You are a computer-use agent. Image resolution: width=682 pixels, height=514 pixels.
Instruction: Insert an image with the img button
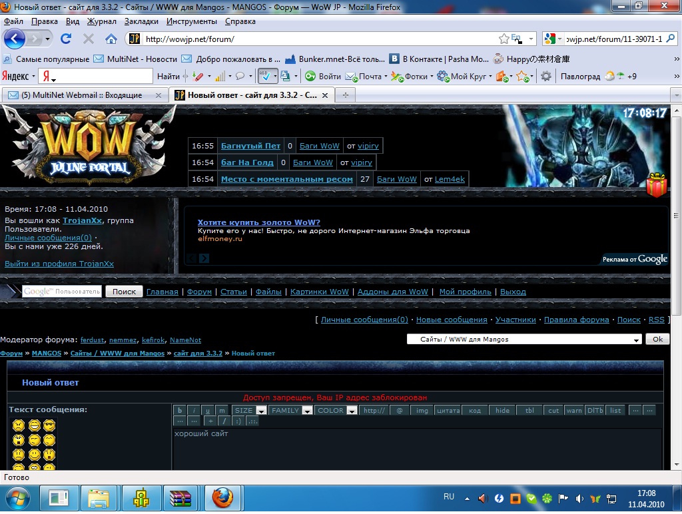[x=422, y=410]
